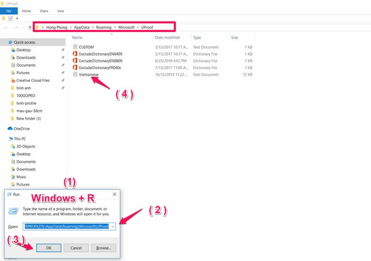Select UProof in the address breadcrumb
This screenshot has width=371, height=261.
click(147, 27)
